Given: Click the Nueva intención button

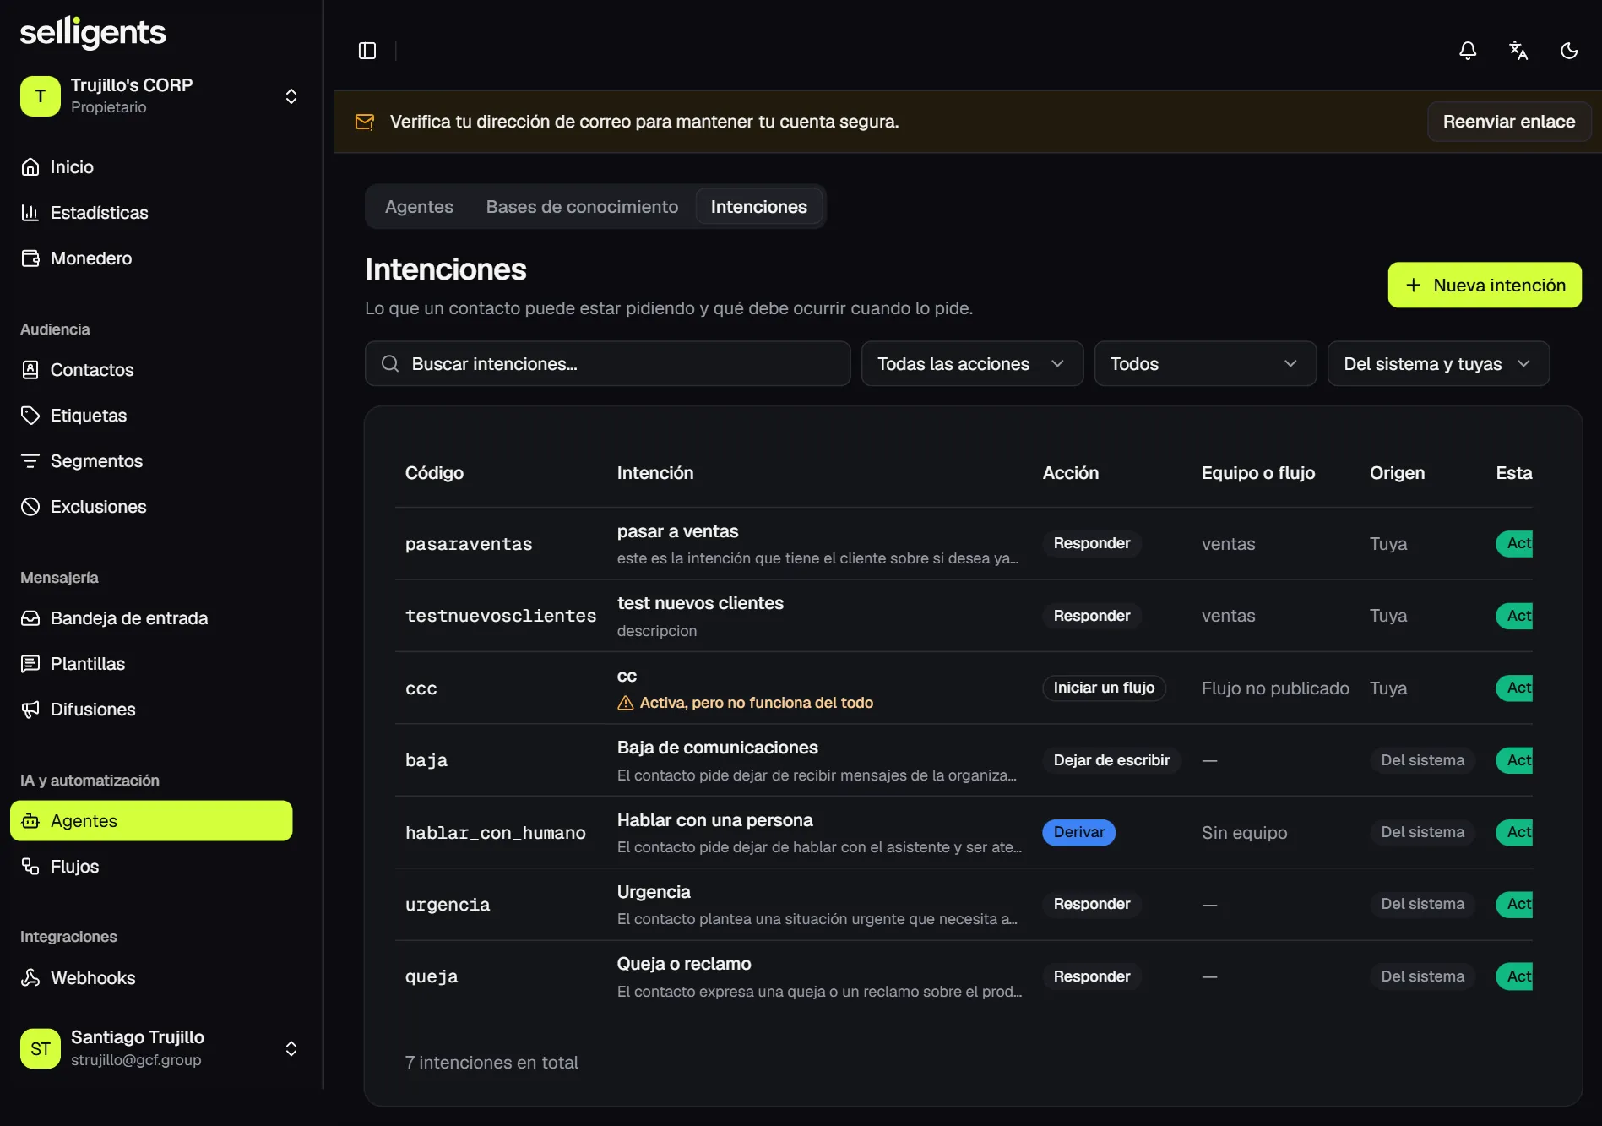Looking at the screenshot, I should 1485,286.
